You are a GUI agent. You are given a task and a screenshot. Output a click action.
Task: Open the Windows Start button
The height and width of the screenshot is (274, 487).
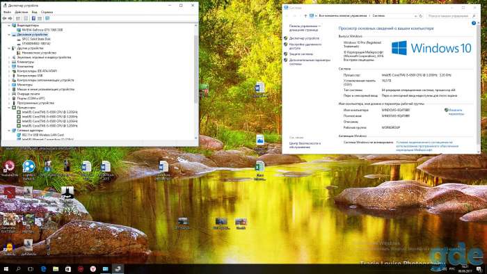click(x=6, y=268)
